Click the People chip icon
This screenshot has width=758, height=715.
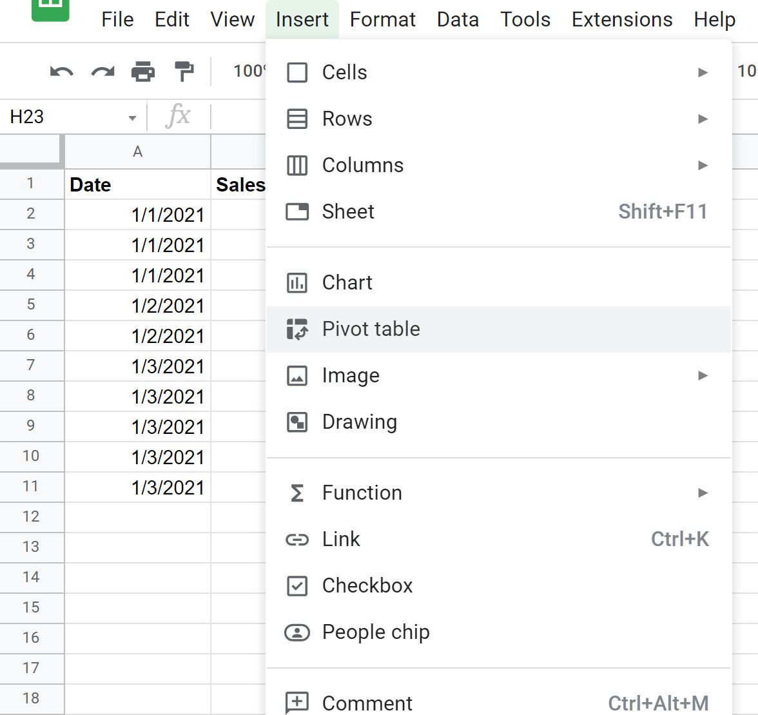click(296, 632)
